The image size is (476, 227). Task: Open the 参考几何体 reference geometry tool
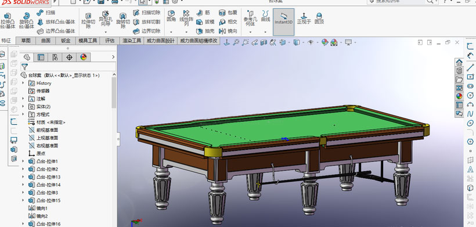click(250, 18)
